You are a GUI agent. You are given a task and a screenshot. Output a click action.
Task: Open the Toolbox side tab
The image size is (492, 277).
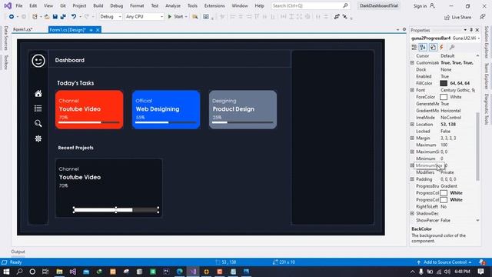(x=6, y=62)
